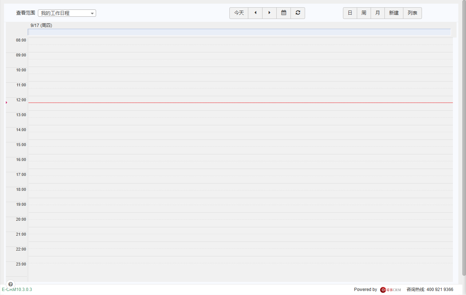Go to previous day with left arrow
The height and width of the screenshot is (295, 466).
[255, 13]
